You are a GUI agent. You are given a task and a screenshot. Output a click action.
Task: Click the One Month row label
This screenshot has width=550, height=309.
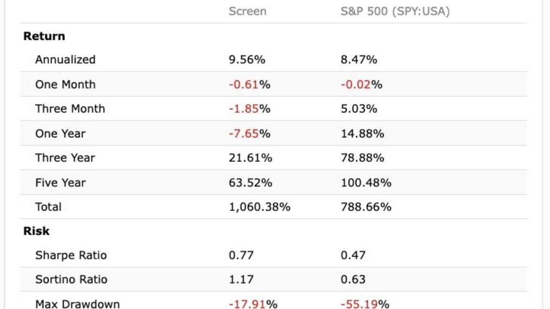point(65,85)
